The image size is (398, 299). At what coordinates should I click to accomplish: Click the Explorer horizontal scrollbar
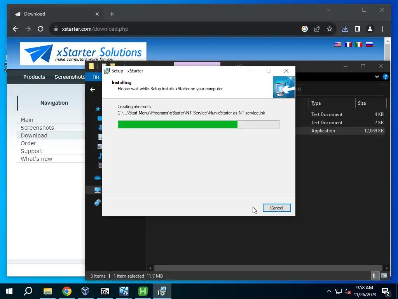(268, 268)
